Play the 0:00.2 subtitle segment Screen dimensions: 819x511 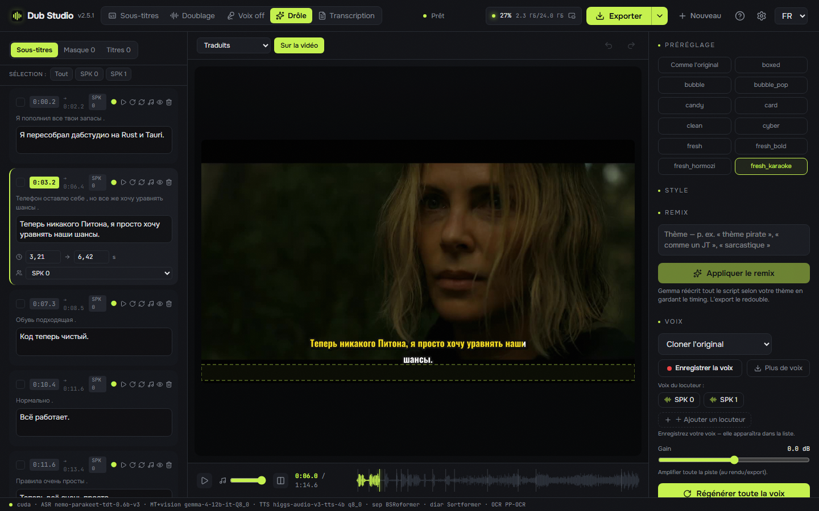pyautogui.click(x=123, y=102)
